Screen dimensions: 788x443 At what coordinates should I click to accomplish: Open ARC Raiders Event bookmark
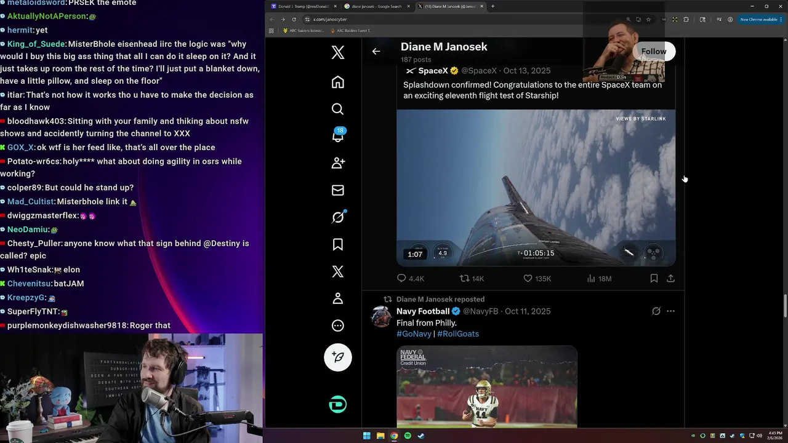tap(352, 30)
